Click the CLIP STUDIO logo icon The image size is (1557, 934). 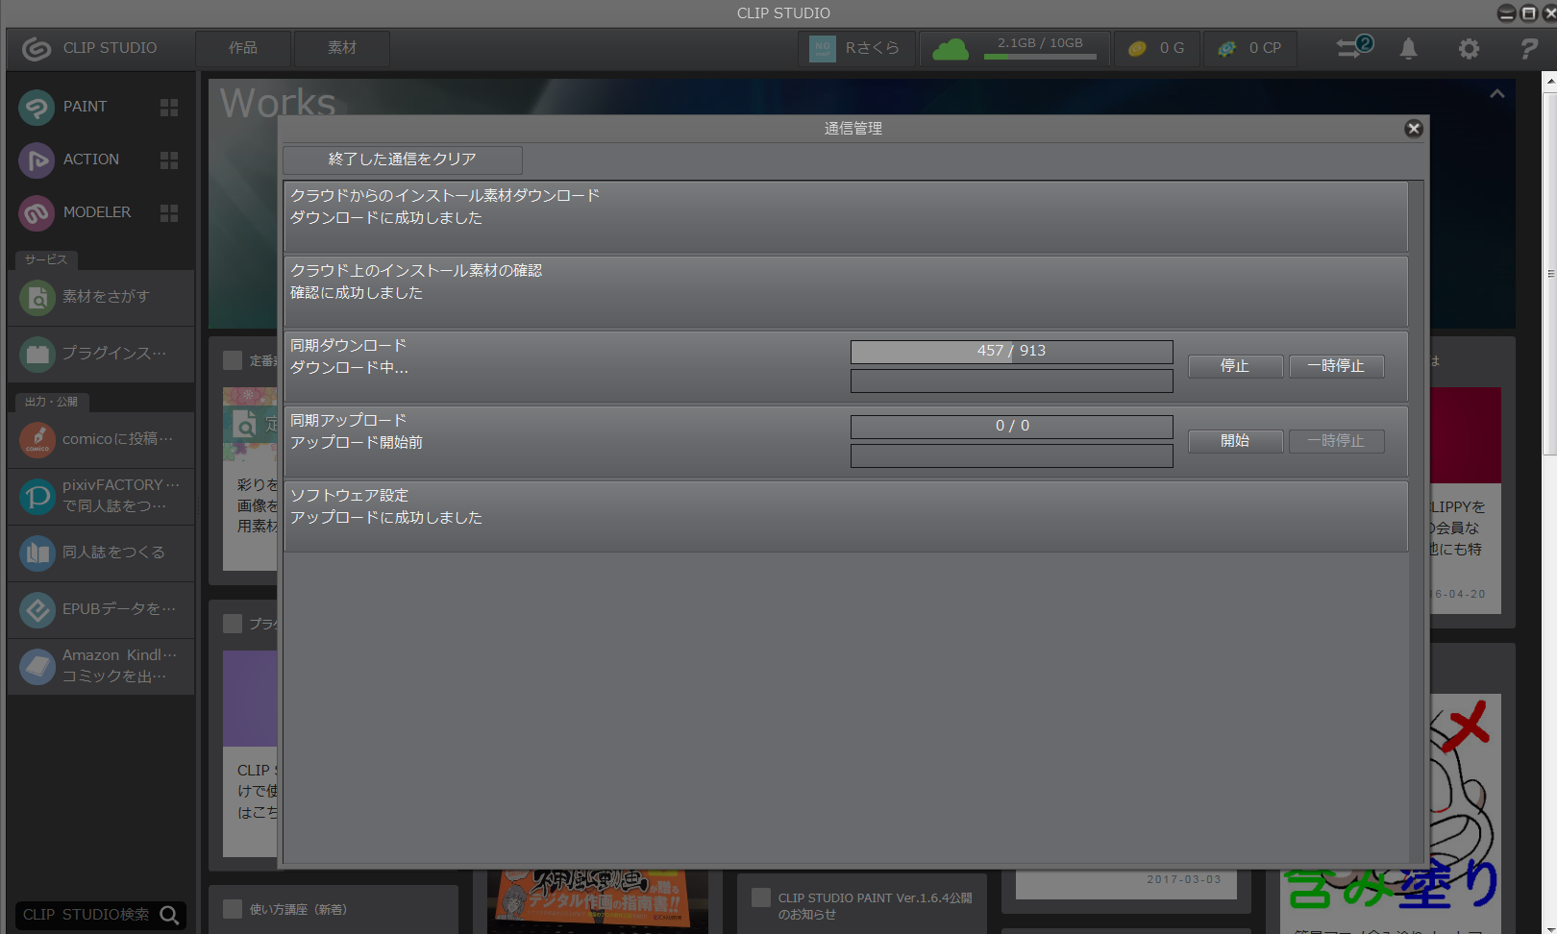point(37,48)
